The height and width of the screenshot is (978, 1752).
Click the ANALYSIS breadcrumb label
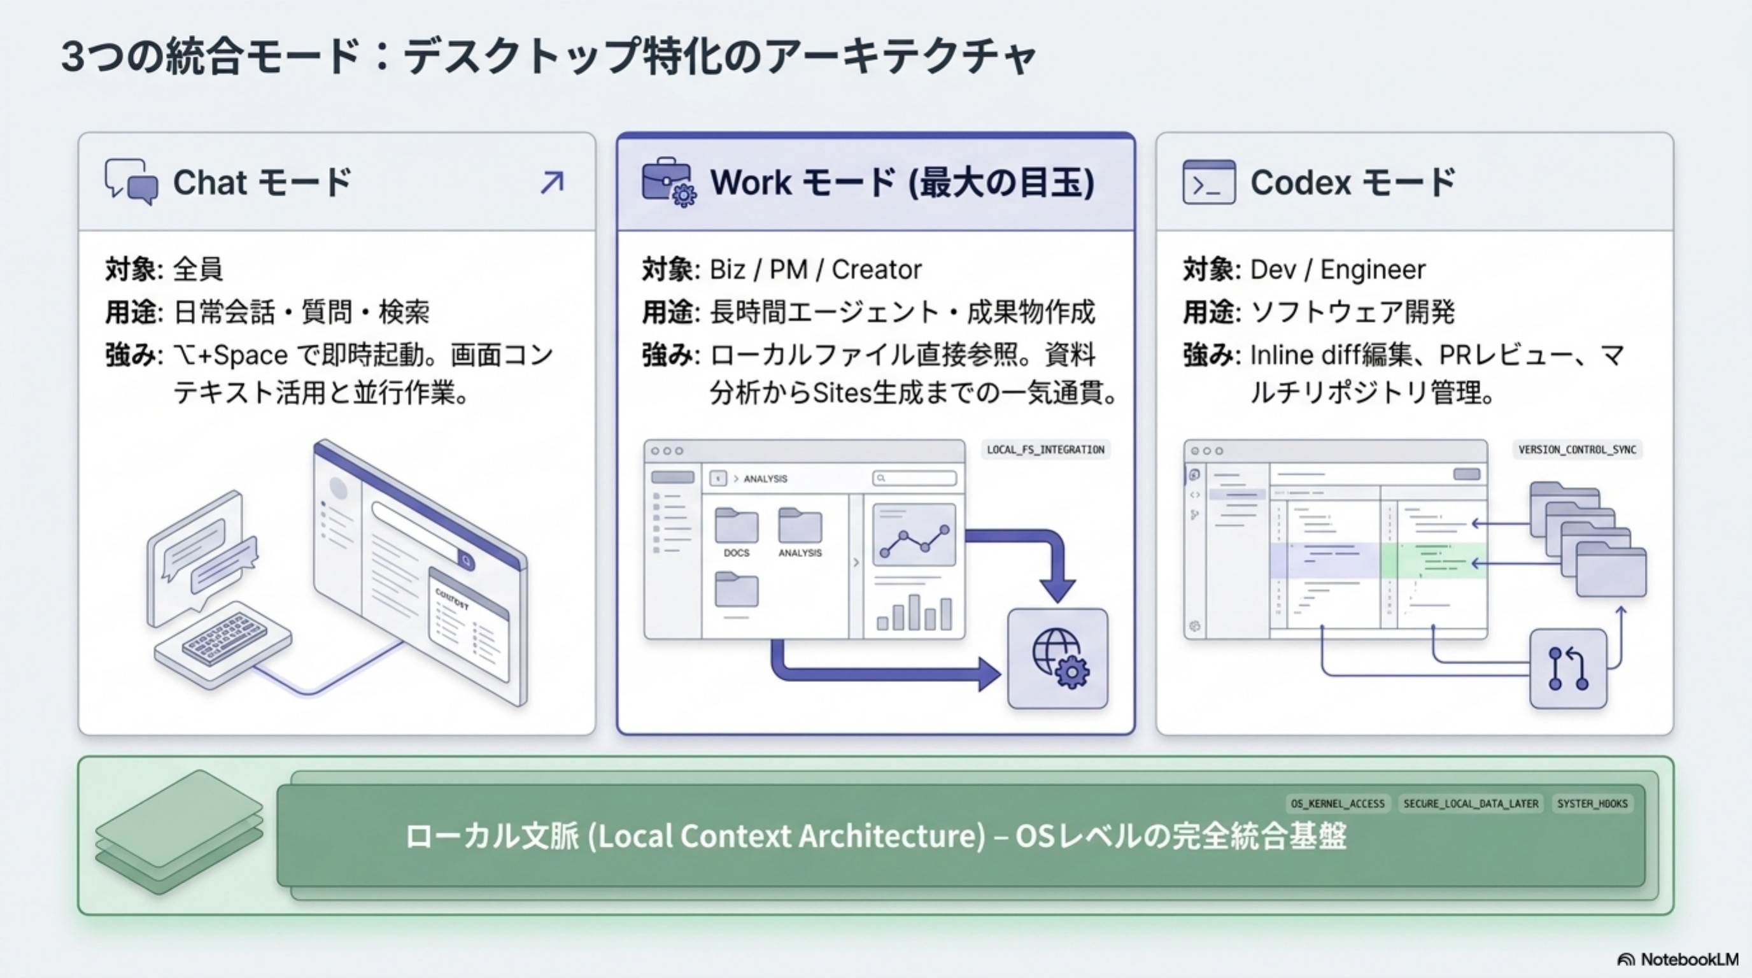765,479
